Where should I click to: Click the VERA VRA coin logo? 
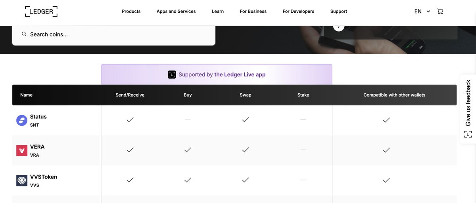click(22, 150)
